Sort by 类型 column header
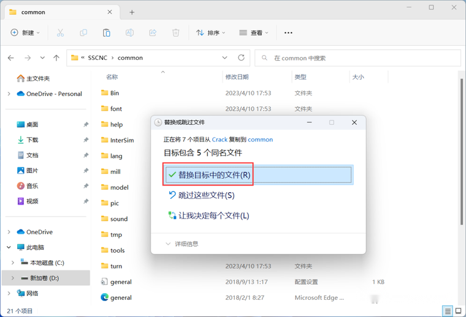466x317 pixels. [300, 77]
